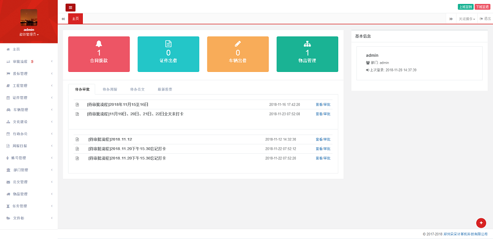This screenshot has height=239, width=493.
Task: Click 查看/审批 for 2018.11.12 entry
Action: [x=323, y=139]
